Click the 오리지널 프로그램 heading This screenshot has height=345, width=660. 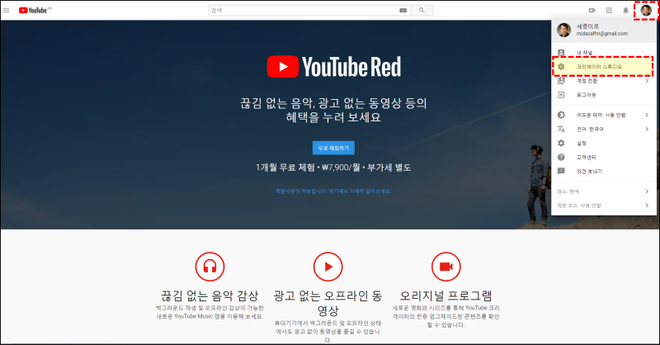click(445, 295)
